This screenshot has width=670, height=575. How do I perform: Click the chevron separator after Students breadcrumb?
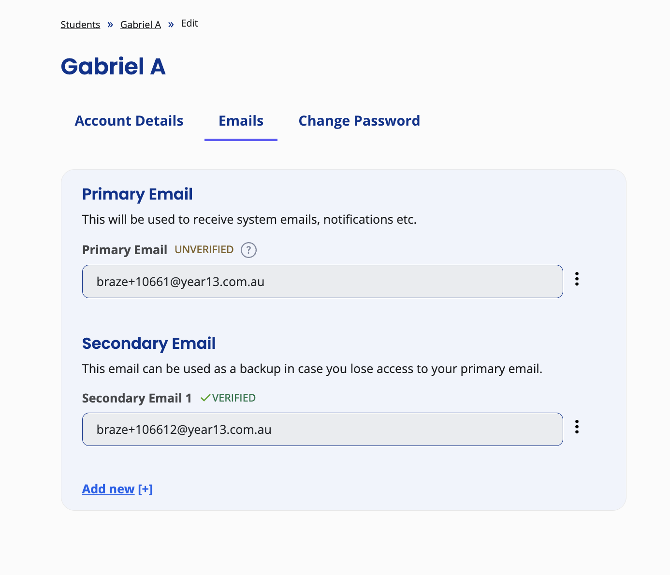(x=110, y=24)
